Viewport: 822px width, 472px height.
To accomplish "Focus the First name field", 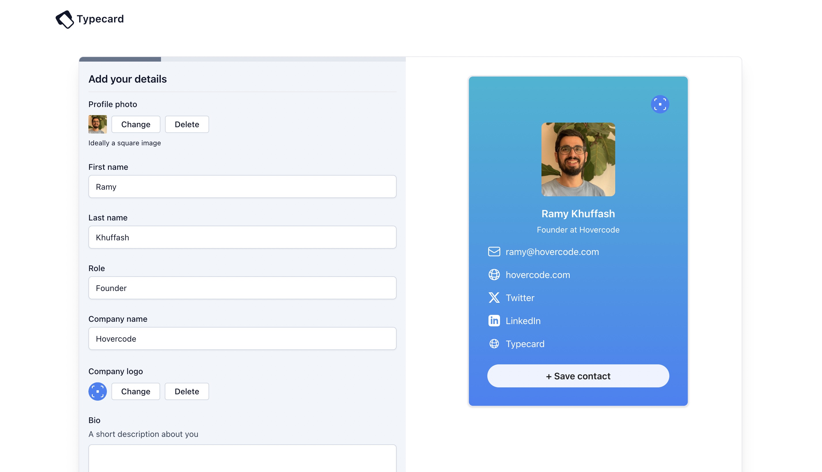I will coord(242,187).
